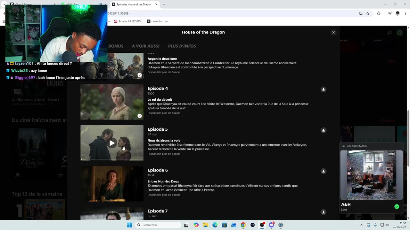Click the Episode 4 title

[x=158, y=88]
